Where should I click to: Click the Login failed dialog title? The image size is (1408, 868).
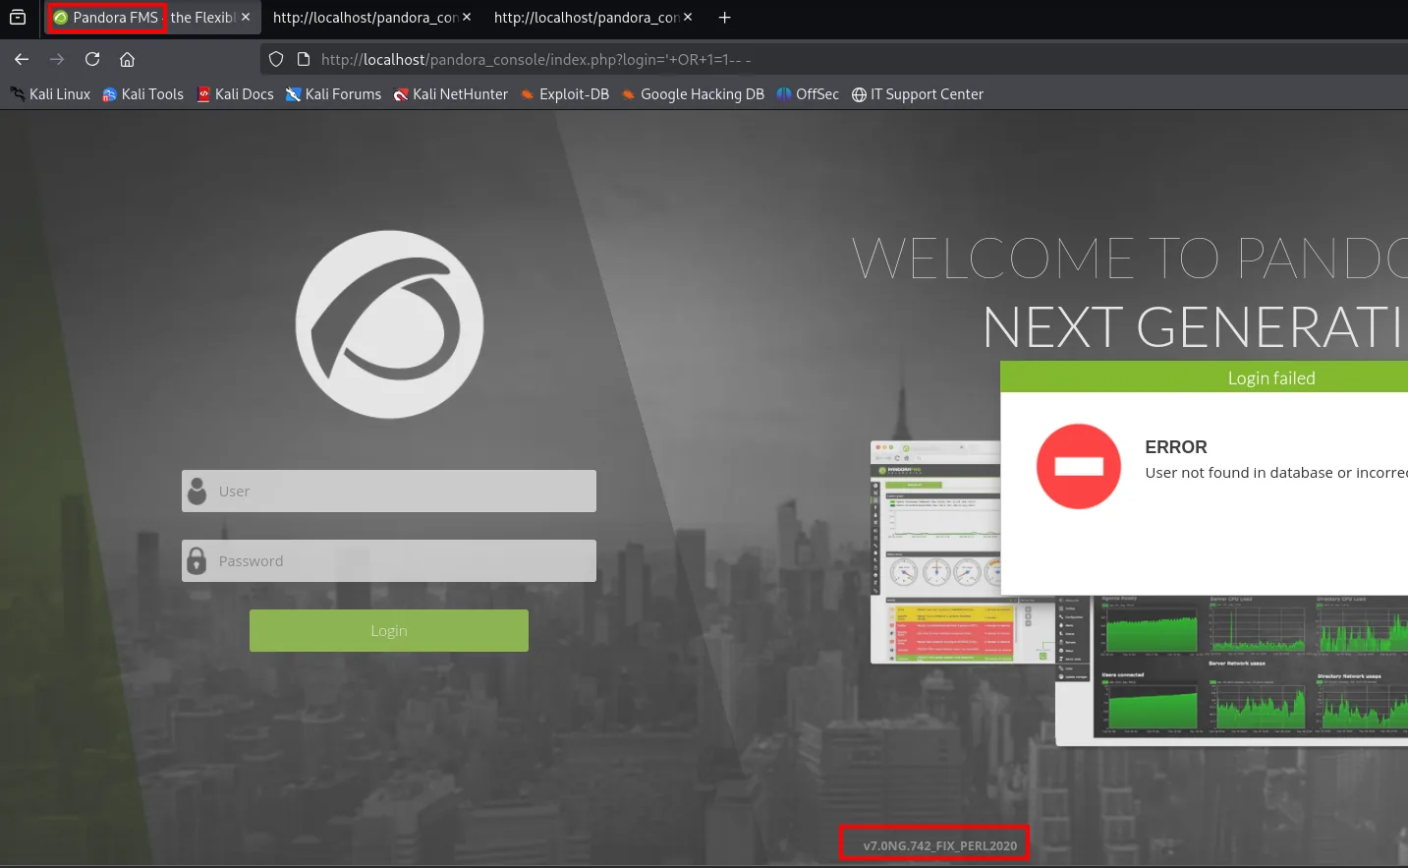1271,378
